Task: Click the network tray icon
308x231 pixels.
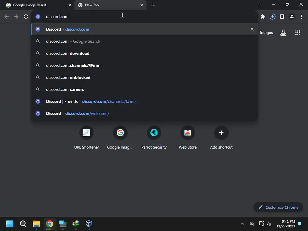Action: pyautogui.click(x=261, y=224)
